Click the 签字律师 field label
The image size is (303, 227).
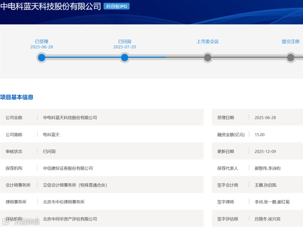[226, 202]
